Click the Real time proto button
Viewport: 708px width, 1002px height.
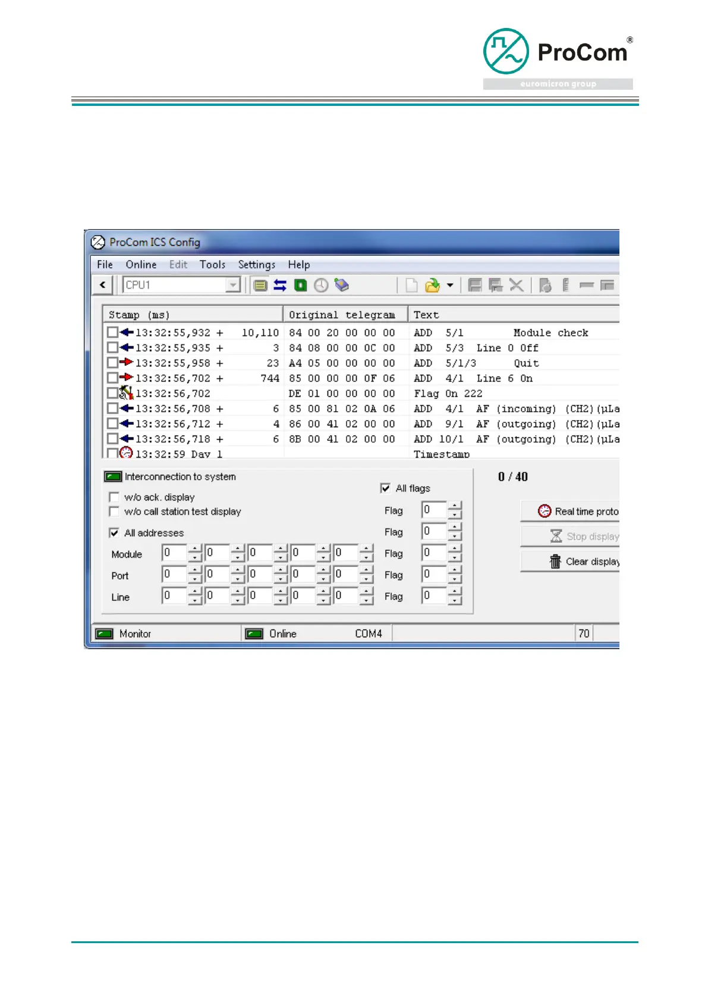click(570, 512)
